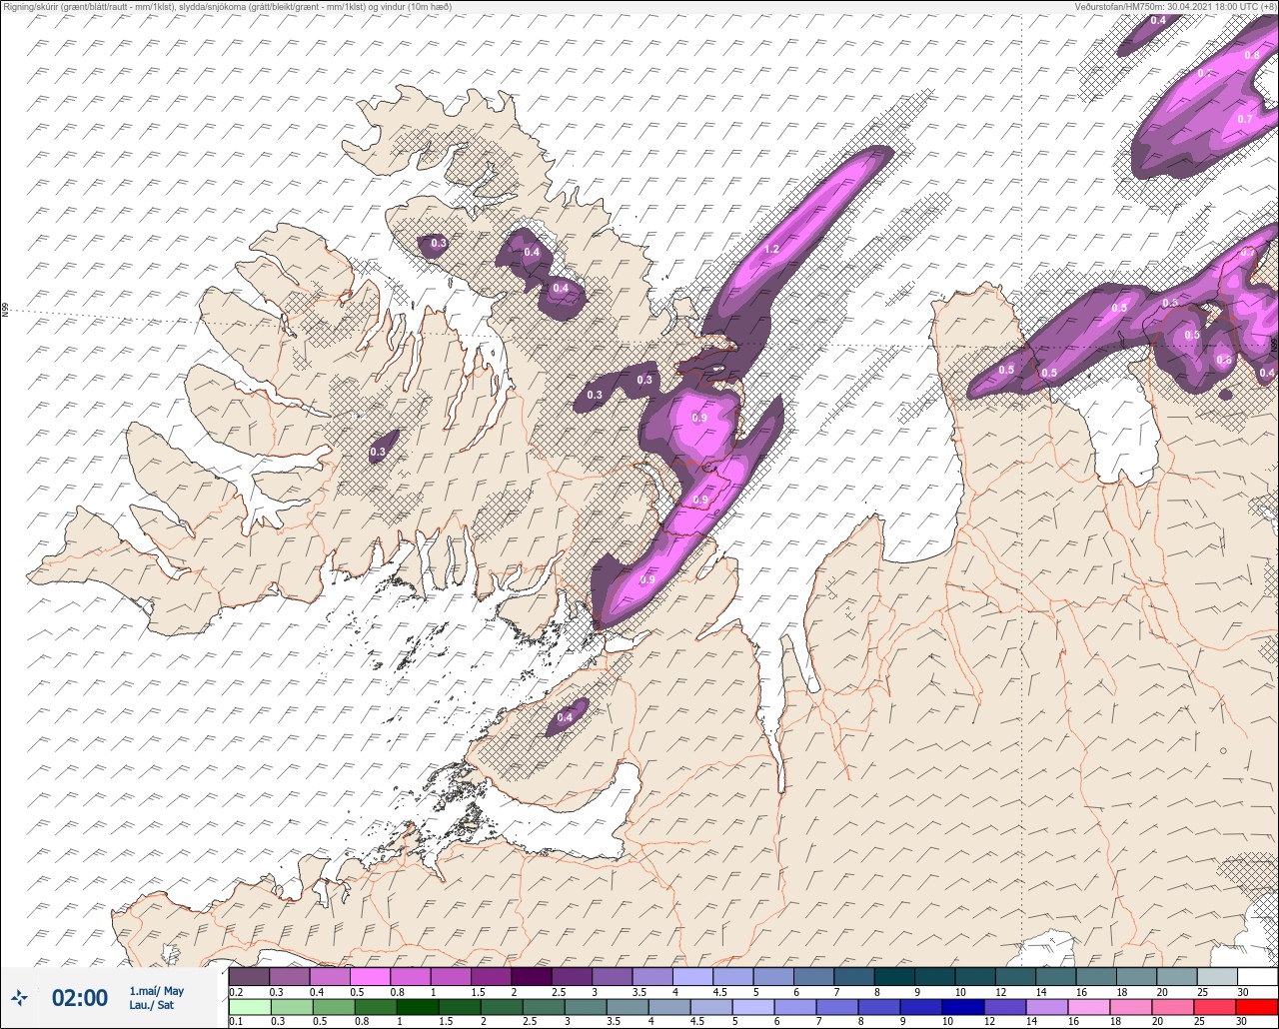
Task: Select the pale green 0.1 swatch, lower legend
Action: [x=249, y=1006]
